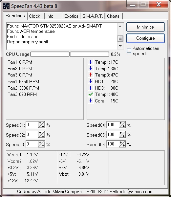
Task: Click the SpeedFan fan icon in title bar
Action: coord(6,6)
